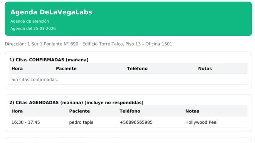This screenshot has width=255, height=143.
Task: Click the Agenda DeLaVegaLabs title
Action: pos(51,12)
